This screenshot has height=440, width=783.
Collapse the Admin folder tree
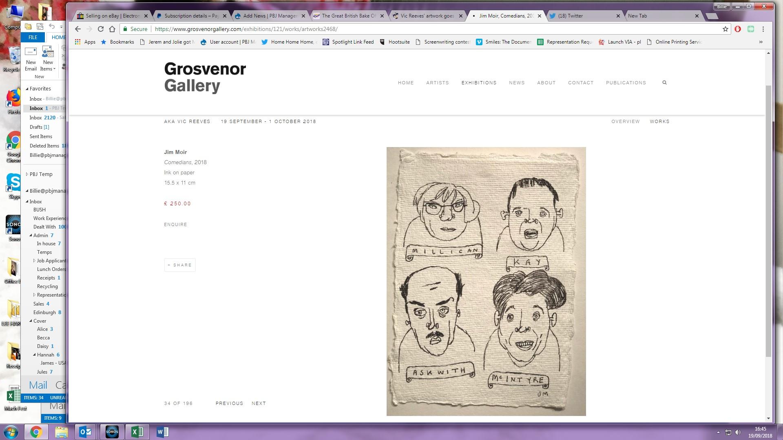click(31, 235)
